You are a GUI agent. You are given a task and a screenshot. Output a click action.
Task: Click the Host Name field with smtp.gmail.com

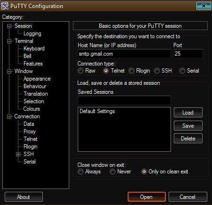[124, 54]
